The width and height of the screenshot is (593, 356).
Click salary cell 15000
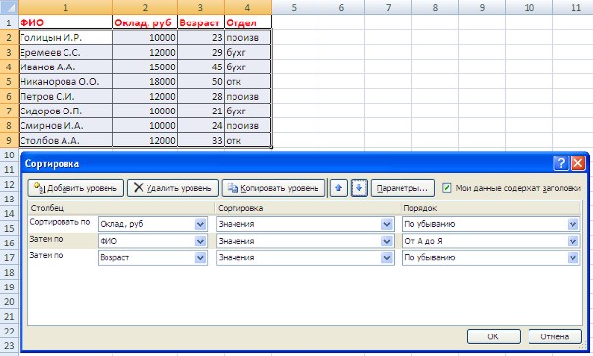pos(145,67)
